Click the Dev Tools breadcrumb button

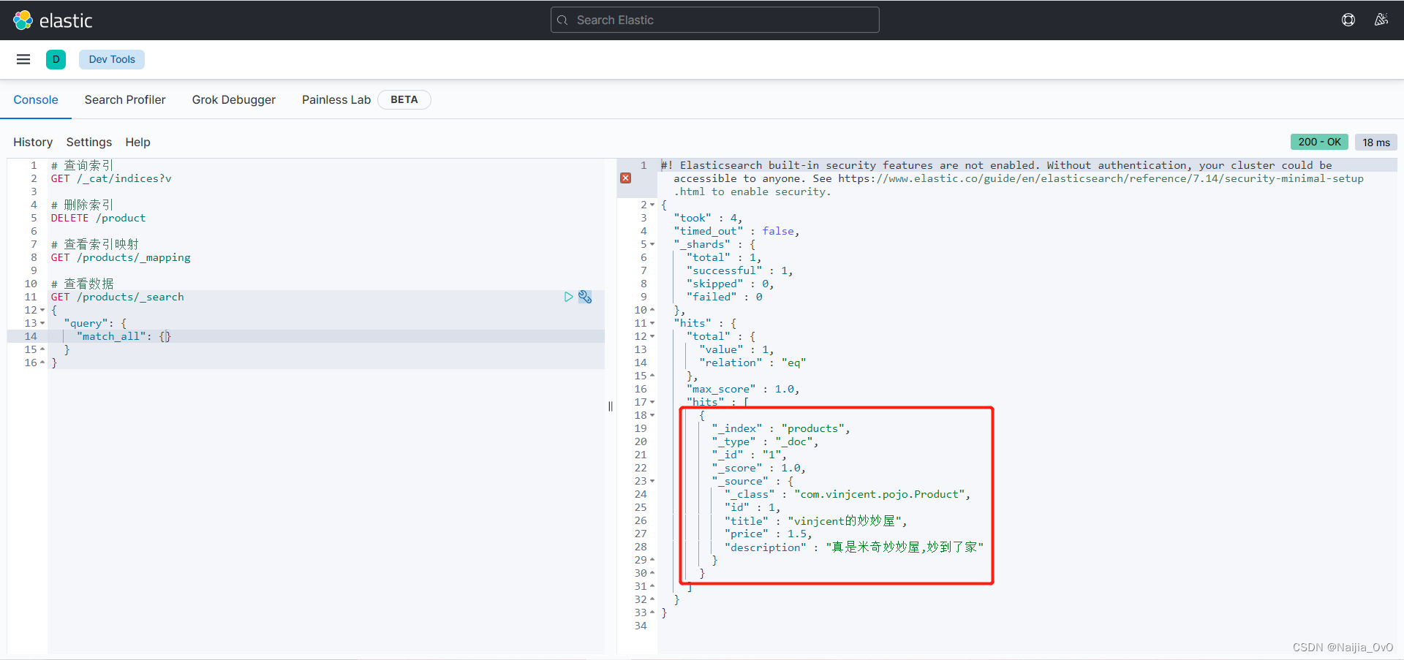[x=111, y=59]
